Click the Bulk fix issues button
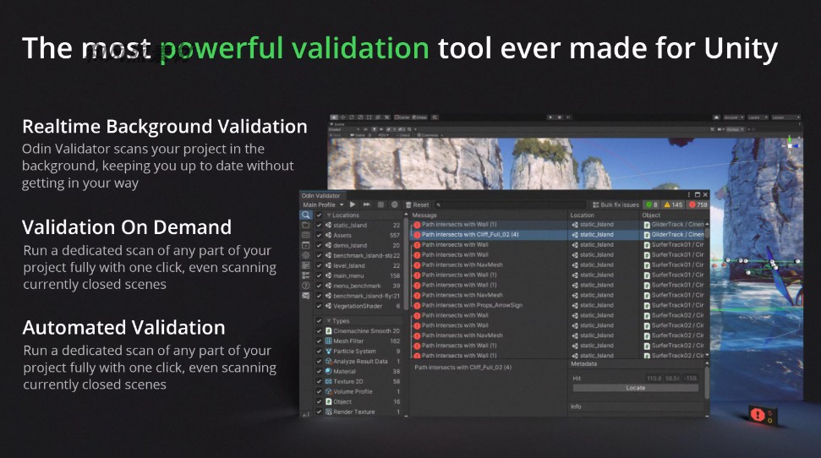Image resolution: width=821 pixels, height=458 pixels. point(616,204)
